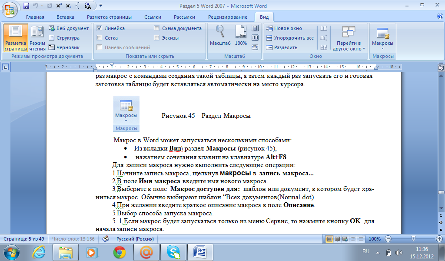Viewport: 445px width, 261px height.
Task: Enable the Сетка gridlines checkbox
Action: click(x=100, y=38)
